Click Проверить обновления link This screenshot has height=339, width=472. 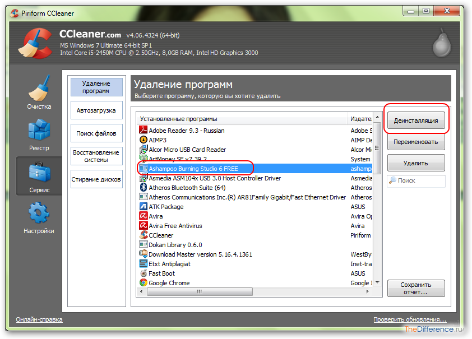click(x=410, y=319)
